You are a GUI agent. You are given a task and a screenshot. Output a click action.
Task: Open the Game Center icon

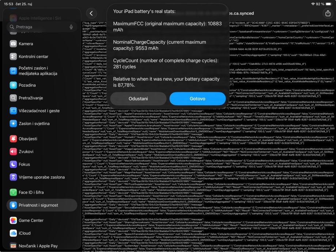pyautogui.click(x=13, y=220)
